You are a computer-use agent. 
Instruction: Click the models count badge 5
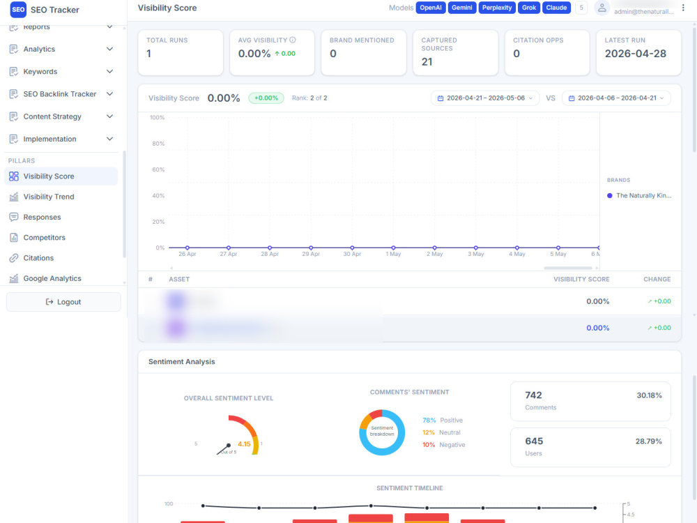coord(581,8)
